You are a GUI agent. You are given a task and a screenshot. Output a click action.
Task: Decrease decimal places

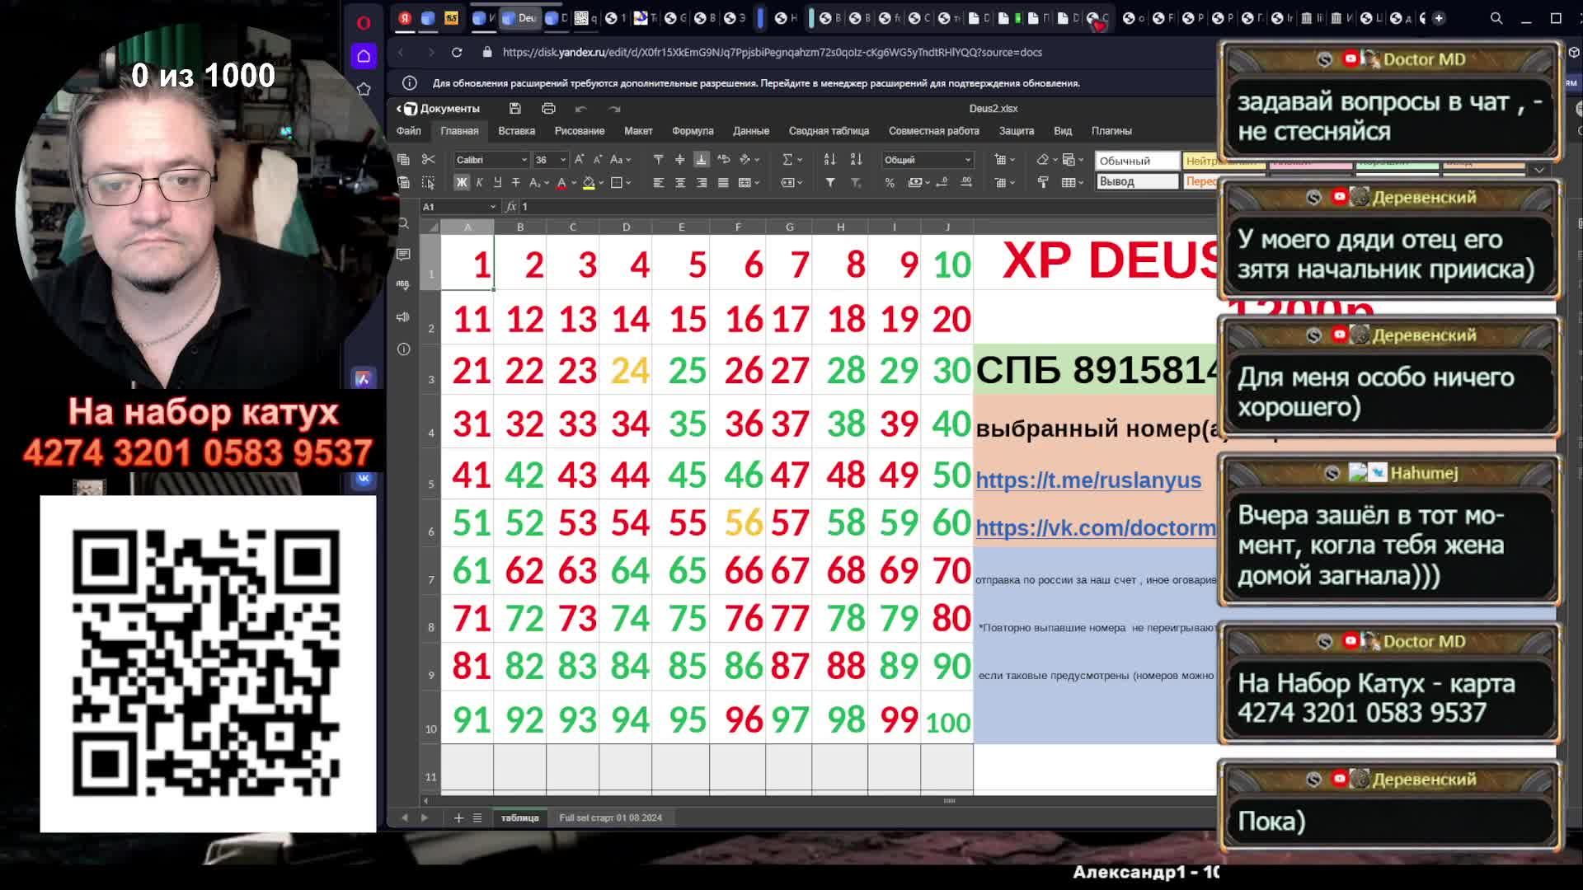[943, 182]
